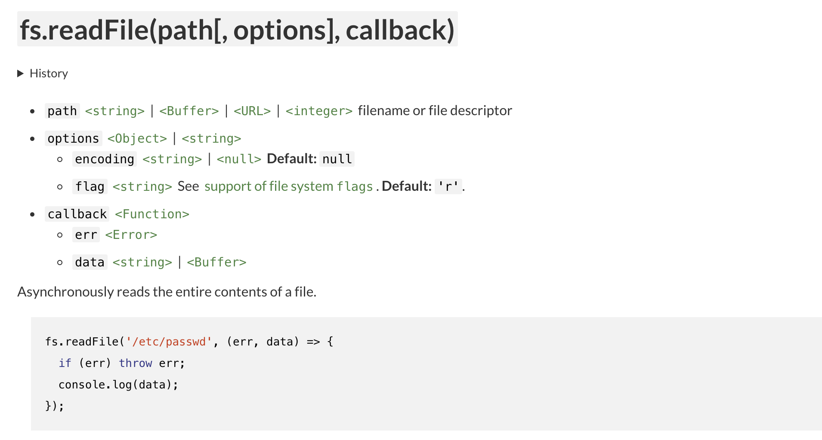Click the History label text
Image resolution: width=822 pixels, height=440 pixels.
49,73
